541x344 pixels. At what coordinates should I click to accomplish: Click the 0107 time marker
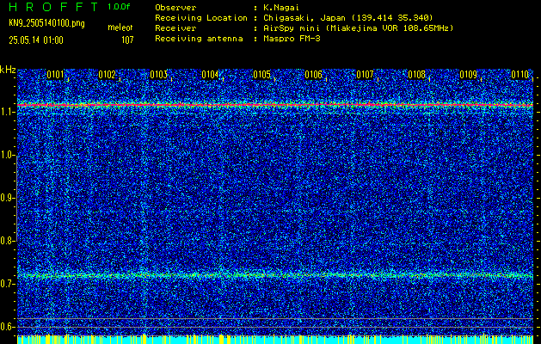[x=365, y=75]
